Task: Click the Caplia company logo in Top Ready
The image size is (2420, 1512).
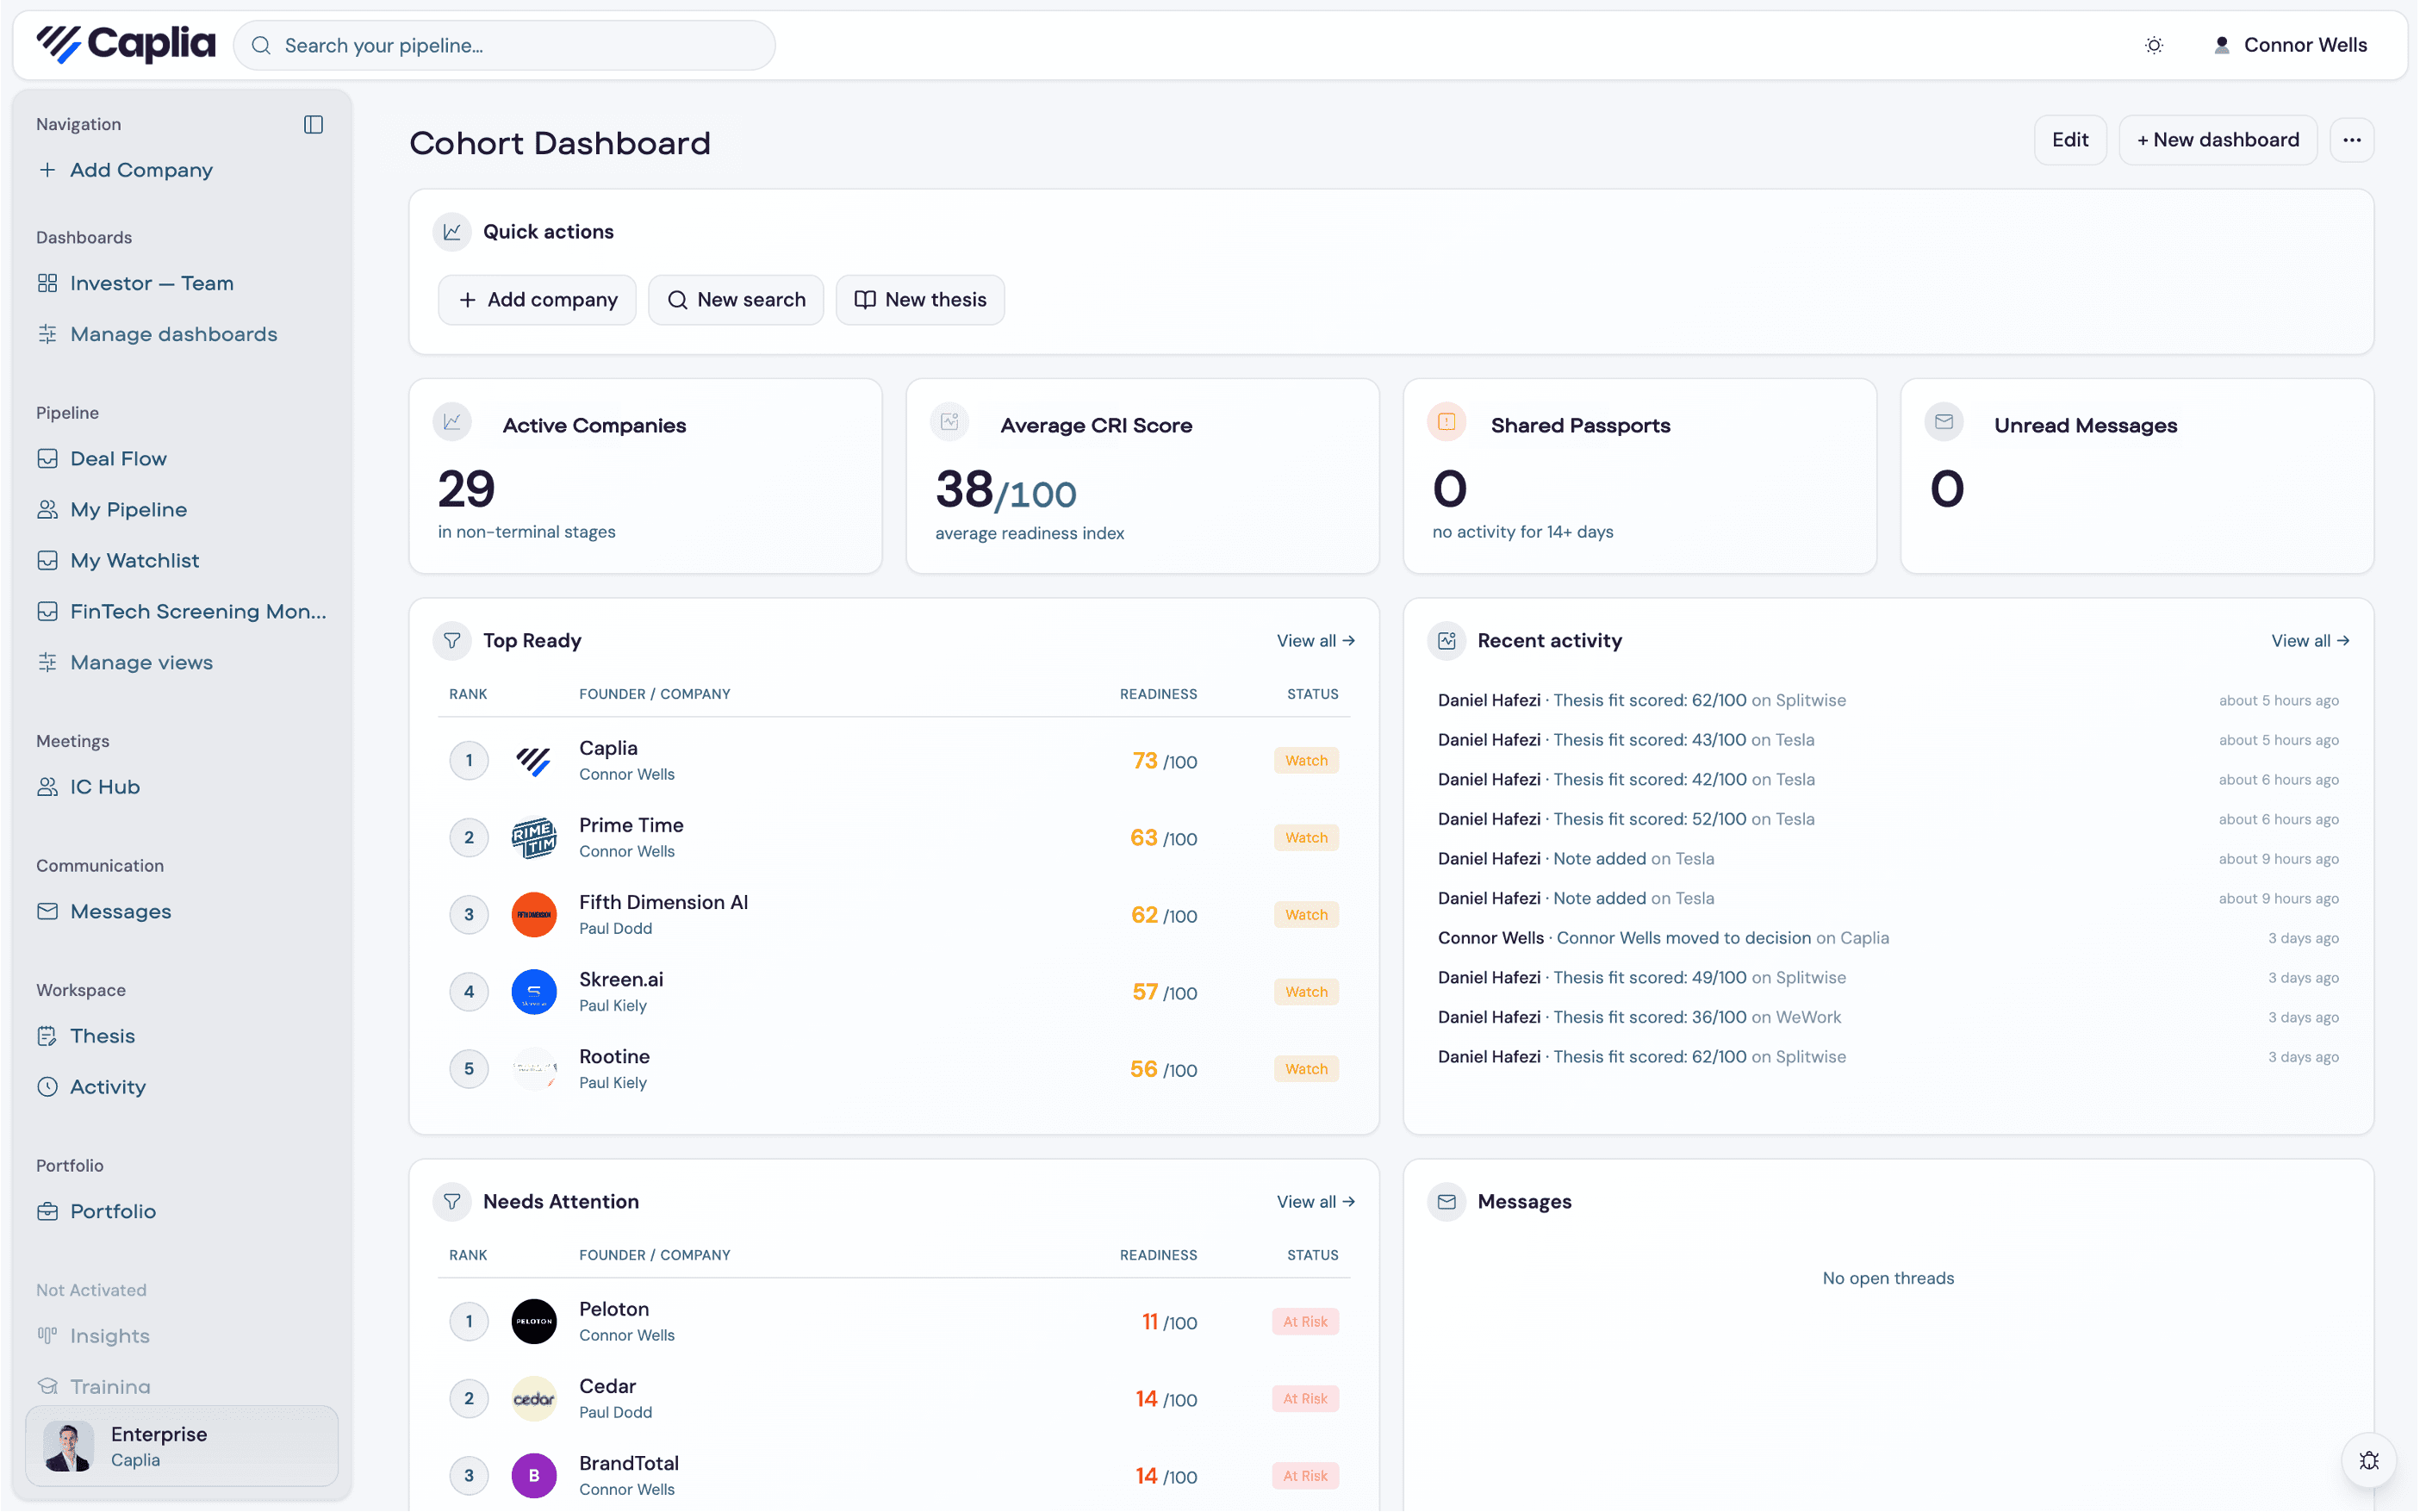Action: (x=534, y=760)
